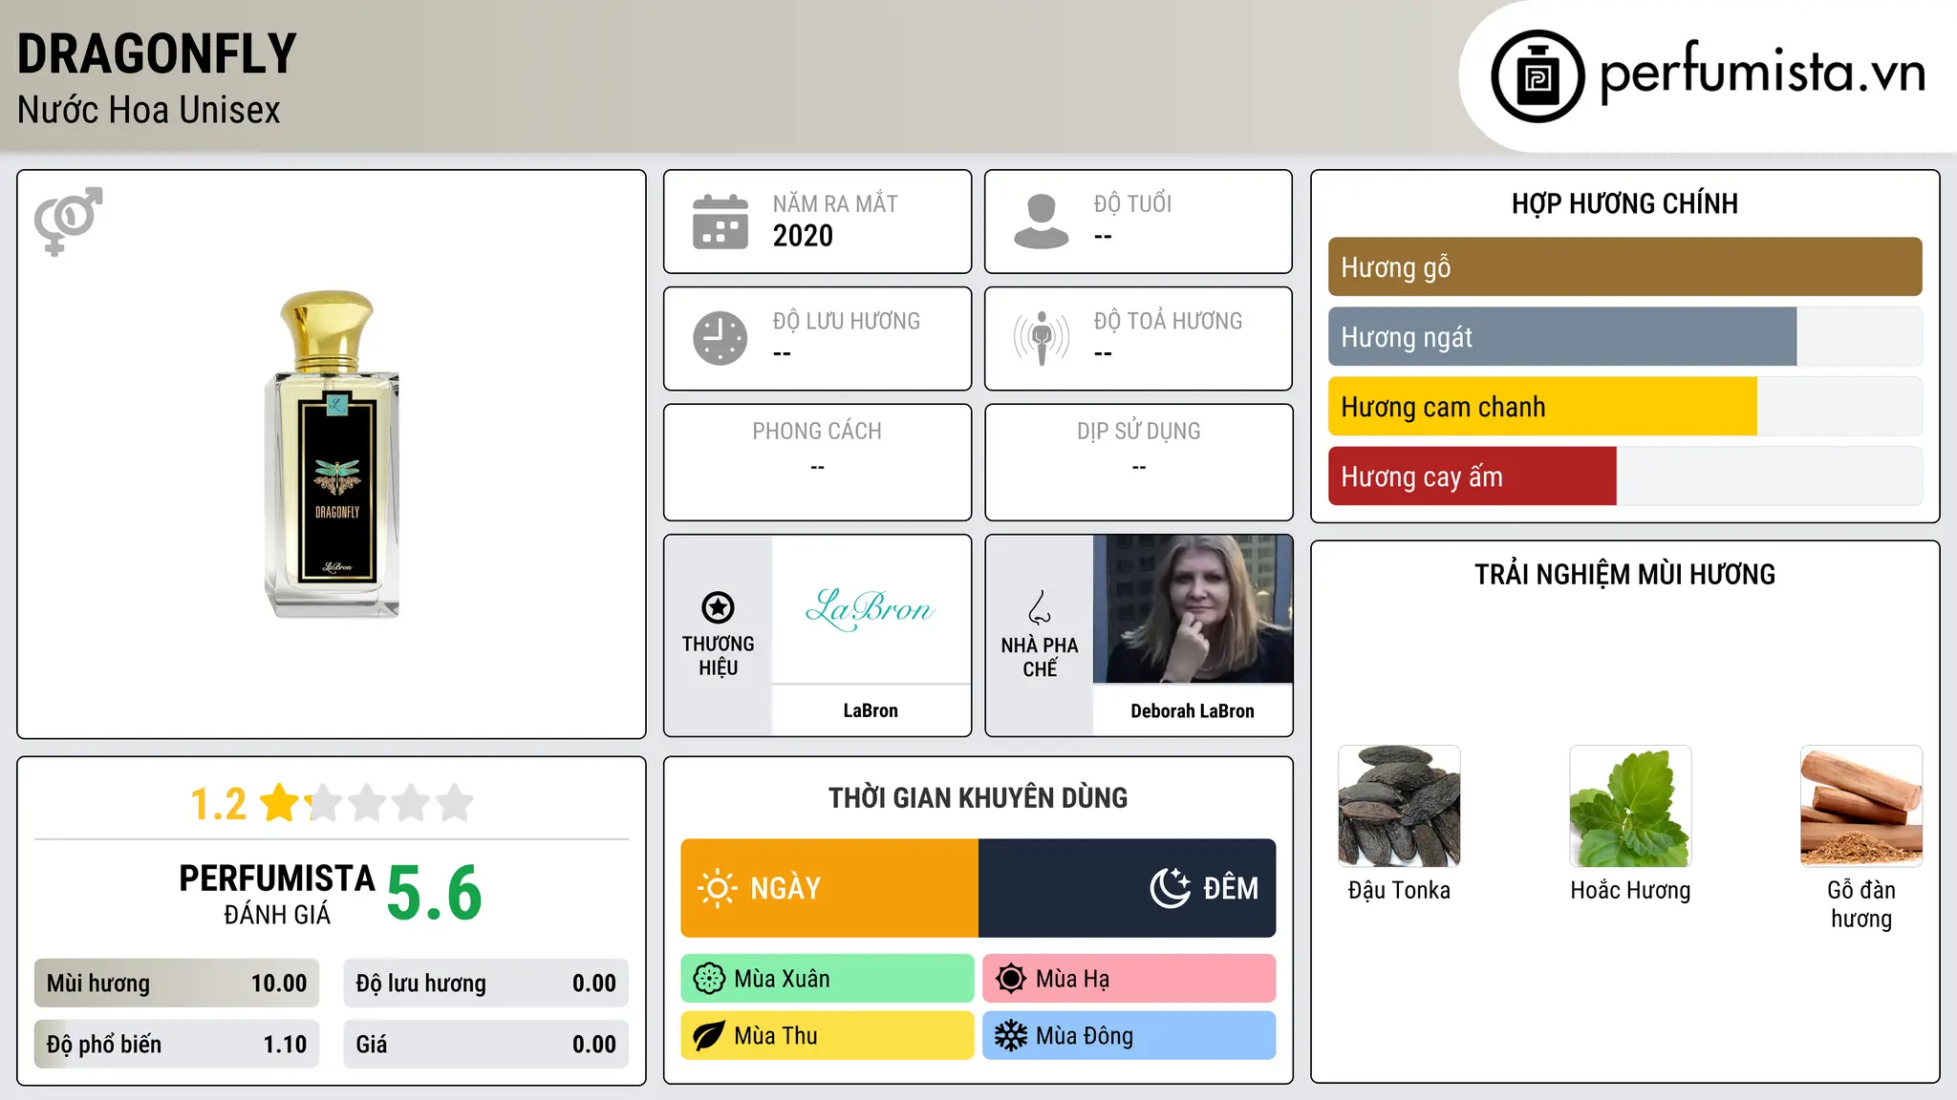Click the Hoắc Hương note label
1957x1100 pixels.
click(1630, 890)
